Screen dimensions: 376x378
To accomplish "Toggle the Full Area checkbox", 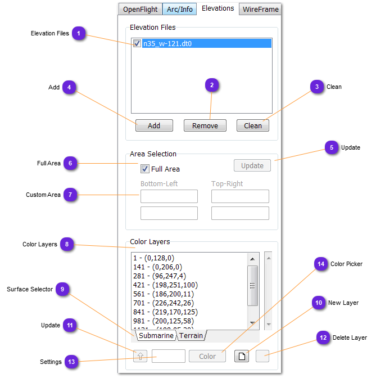I will pyautogui.click(x=145, y=169).
